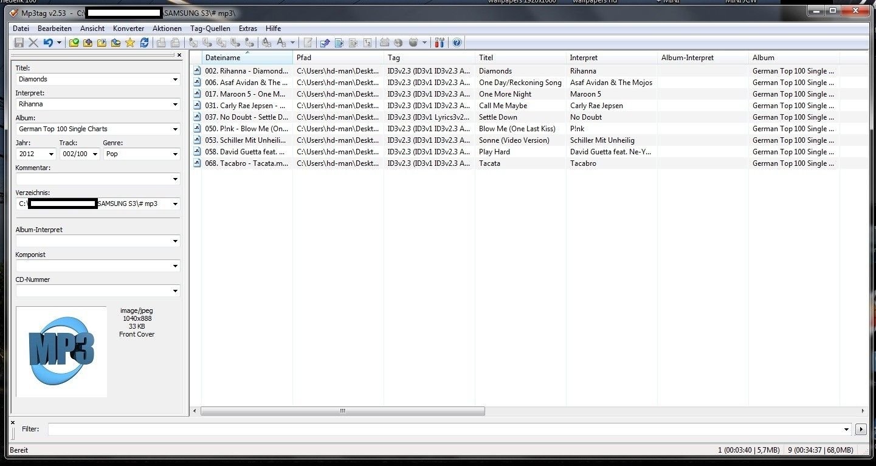Click the large A Quick Actions icon
The height and width of the screenshot is (466, 876).
coord(281,43)
